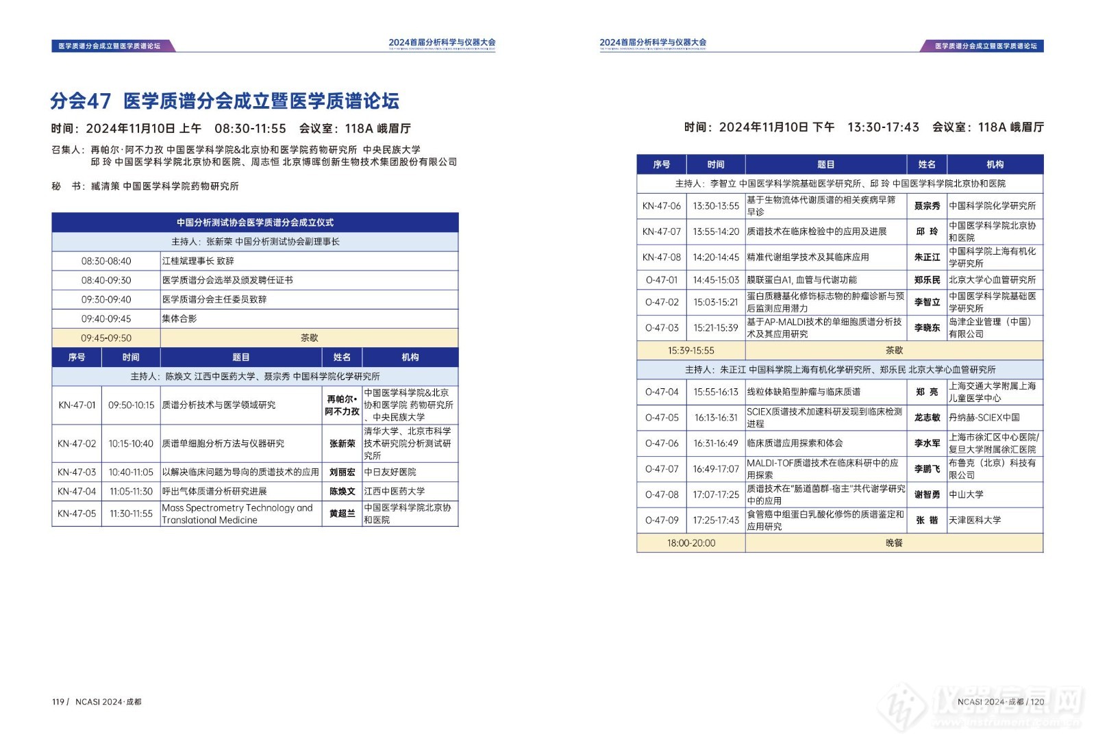Click the institution 中山大学
This screenshot has width=1096, height=743.
[x=966, y=494]
